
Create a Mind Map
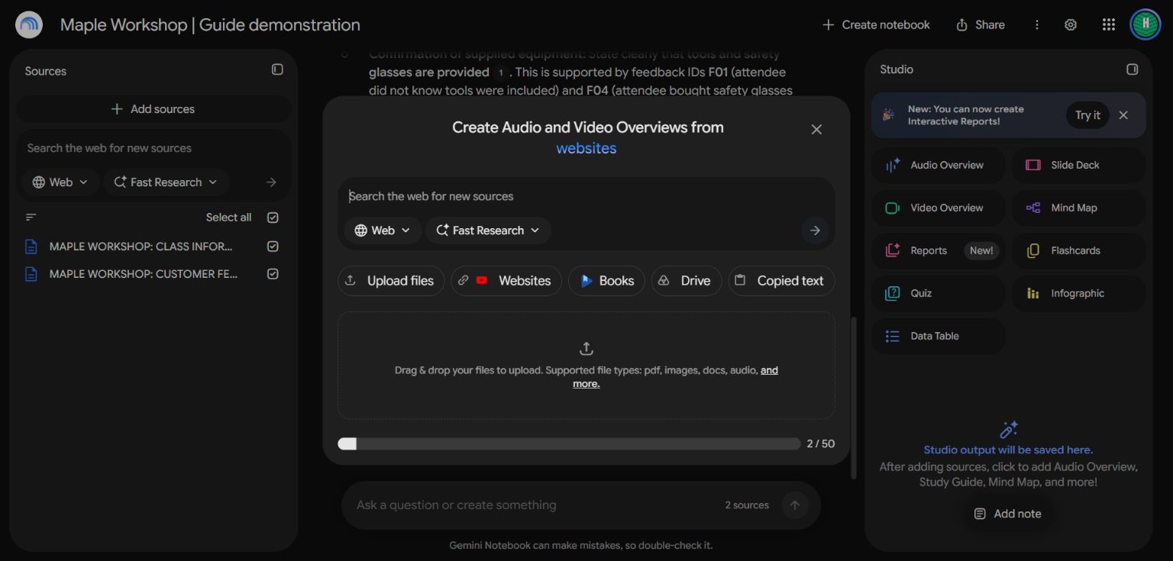click(x=1078, y=208)
